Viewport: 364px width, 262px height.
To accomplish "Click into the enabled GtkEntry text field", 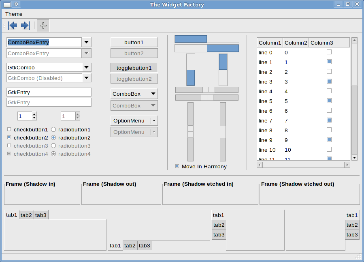I will click(49, 92).
